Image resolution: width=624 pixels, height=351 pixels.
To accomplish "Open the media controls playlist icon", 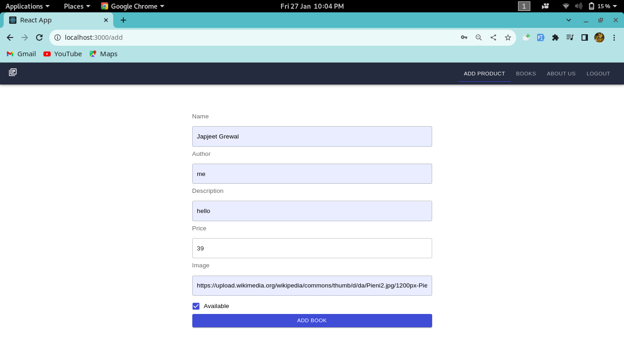I will pyautogui.click(x=570, y=37).
